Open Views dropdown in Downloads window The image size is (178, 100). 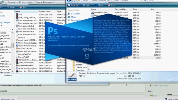point(12,7)
